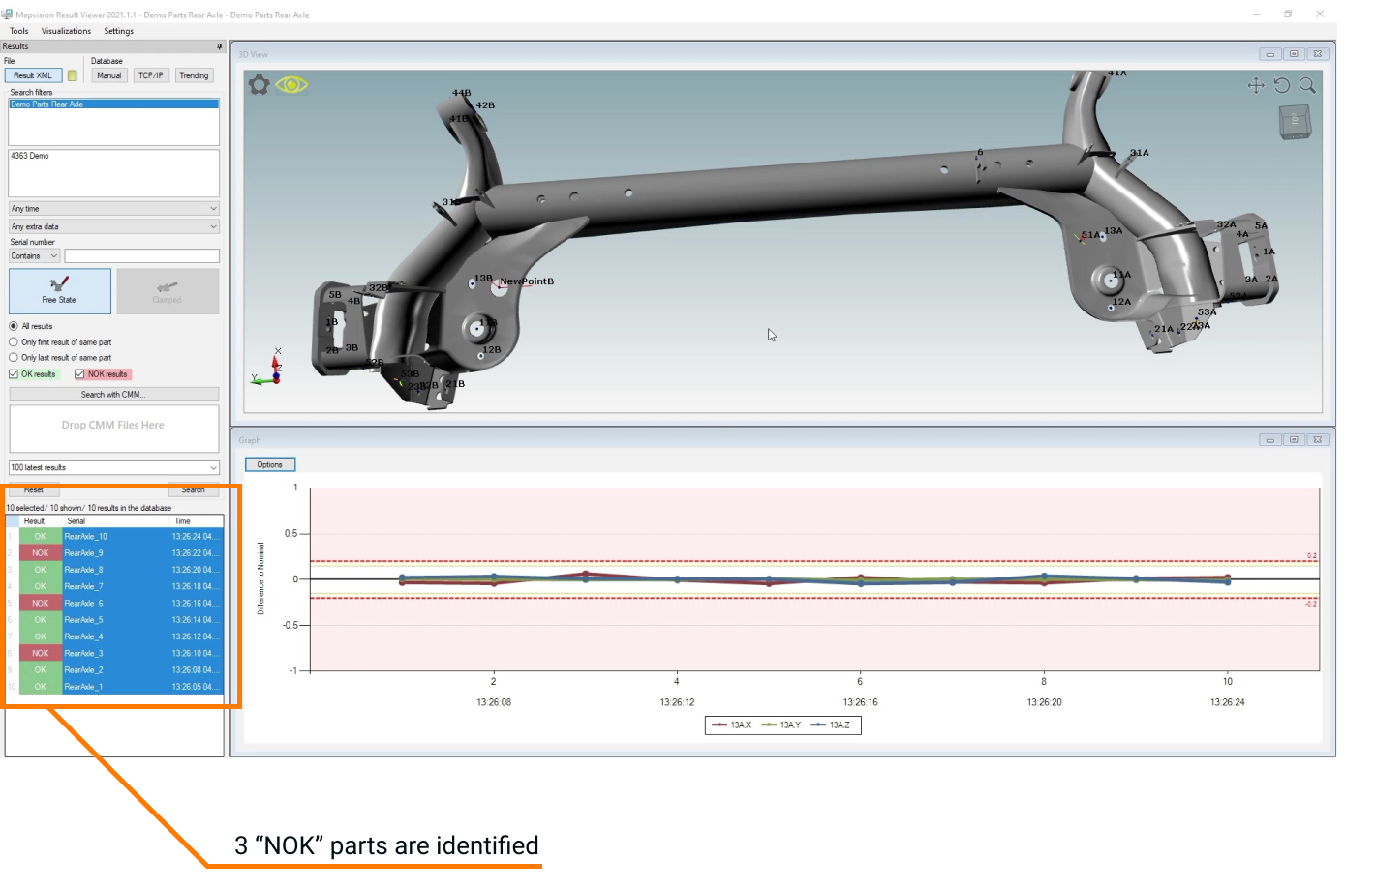1376x888 pixels.
Task: Click the serial number input field
Action: click(x=142, y=256)
